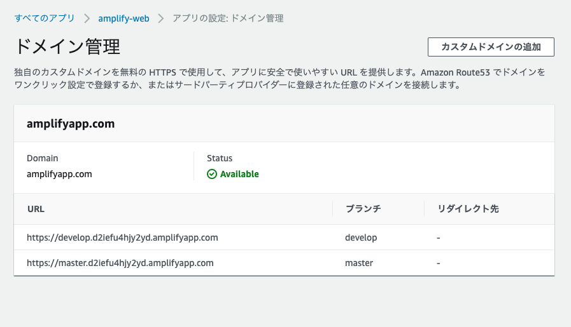
Task: Click the green Available status text
Action: (x=239, y=174)
